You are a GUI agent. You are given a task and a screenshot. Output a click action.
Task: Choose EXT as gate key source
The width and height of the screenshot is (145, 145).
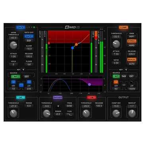pos(27,77)
